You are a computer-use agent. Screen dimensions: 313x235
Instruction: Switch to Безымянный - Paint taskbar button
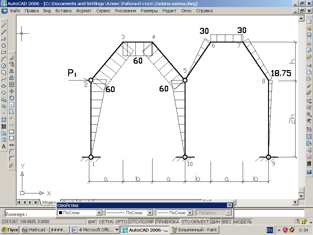pyautogui.click(x=195, y=230)
